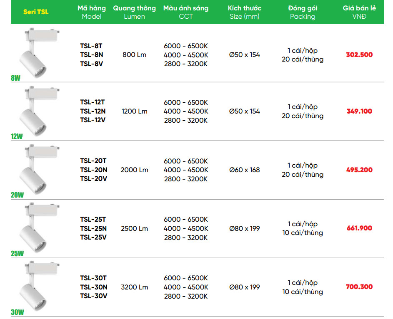Viewport: 393px width, 319px height.
Task: Click the green 12W wattage label
Action: (17, 136)
